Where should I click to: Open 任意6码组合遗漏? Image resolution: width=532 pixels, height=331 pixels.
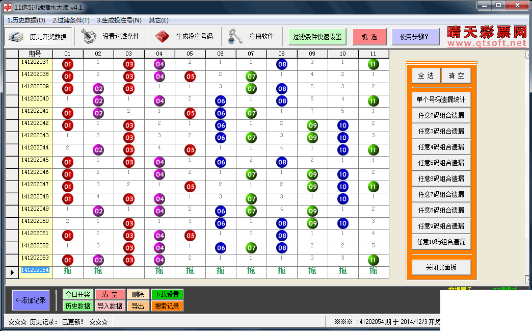[441, 179]
